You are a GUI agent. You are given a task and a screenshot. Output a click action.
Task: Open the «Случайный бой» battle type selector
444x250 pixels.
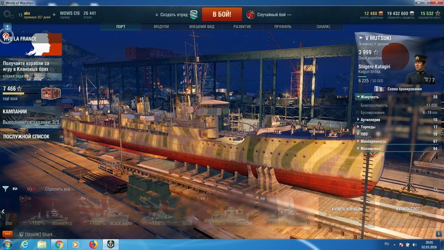272,14
